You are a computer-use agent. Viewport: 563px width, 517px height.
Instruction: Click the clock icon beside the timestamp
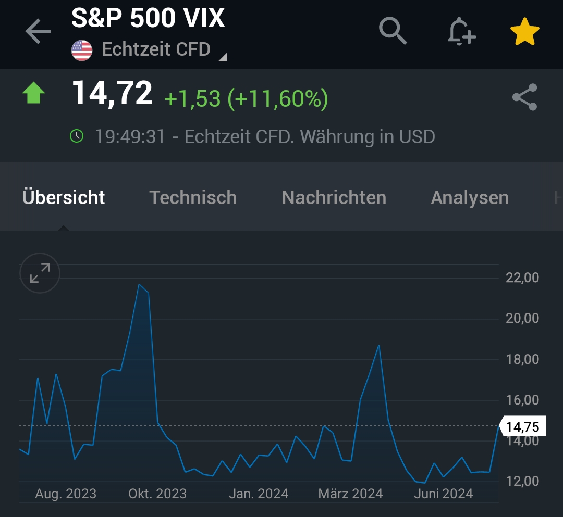77,136
